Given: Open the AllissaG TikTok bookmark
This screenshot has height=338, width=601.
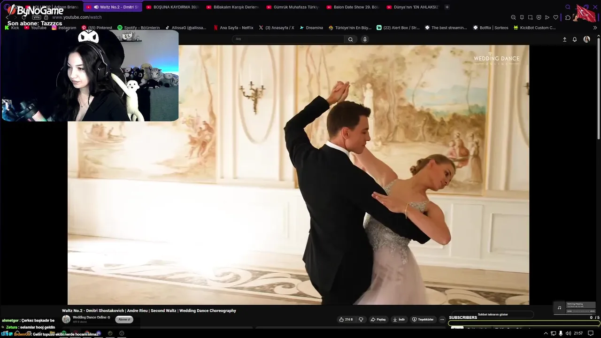Looking at the screenshot, I should 185,28.
